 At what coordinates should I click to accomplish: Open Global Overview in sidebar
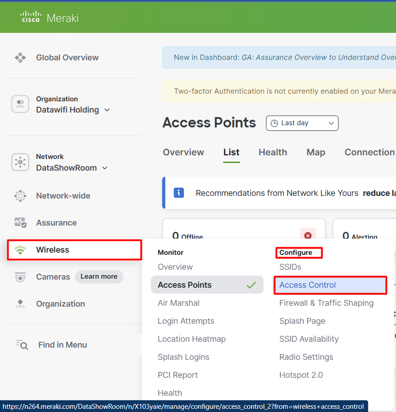click(67, 58)
